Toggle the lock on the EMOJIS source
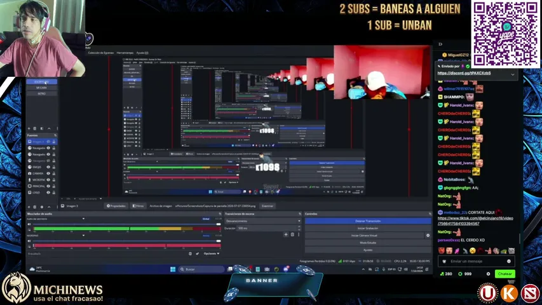 pyautogui.click(x=53, y=167)
